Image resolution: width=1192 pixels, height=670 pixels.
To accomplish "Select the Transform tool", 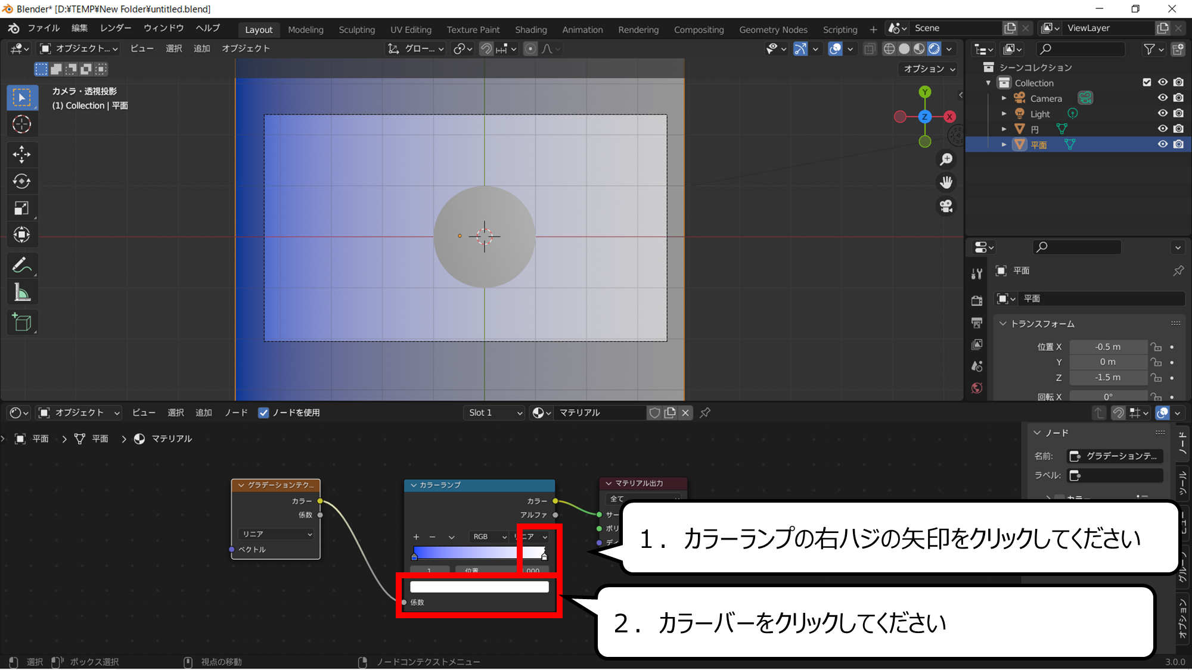I will [x=22, y=235].
